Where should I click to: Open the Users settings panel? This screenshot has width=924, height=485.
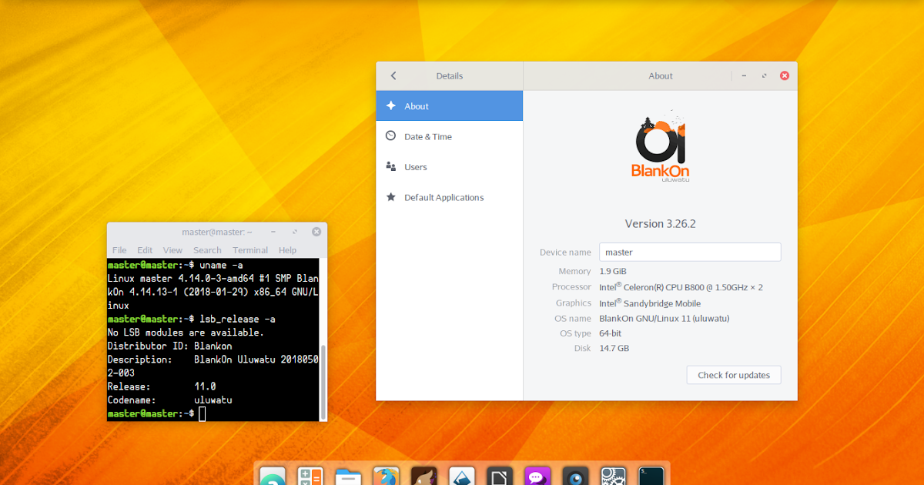[x=416, y=166]
